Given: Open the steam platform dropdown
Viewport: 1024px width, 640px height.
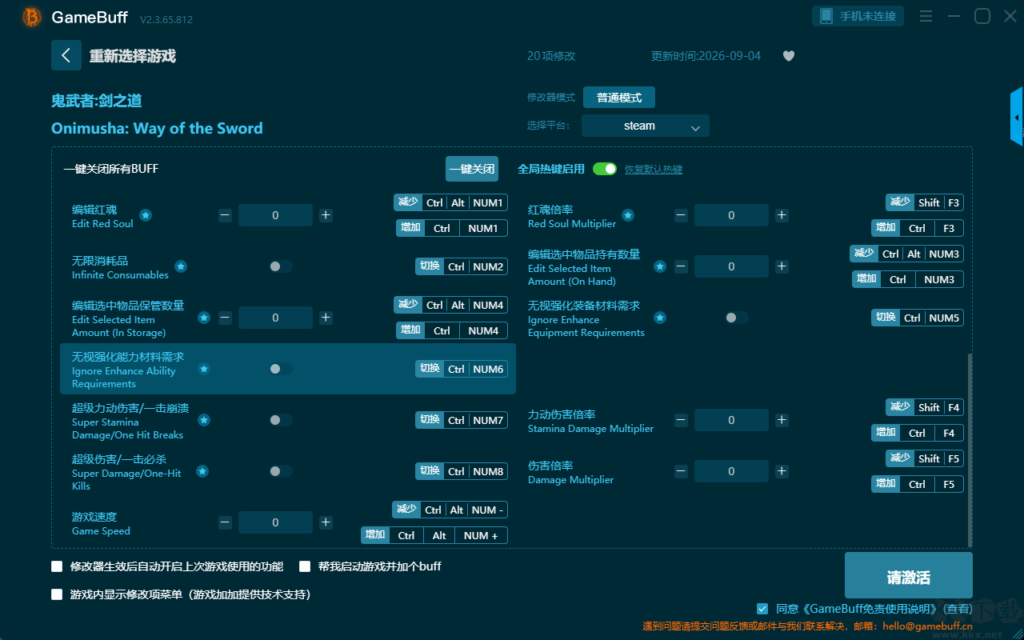Looking at the screenshot, I should tap(646, 126).
